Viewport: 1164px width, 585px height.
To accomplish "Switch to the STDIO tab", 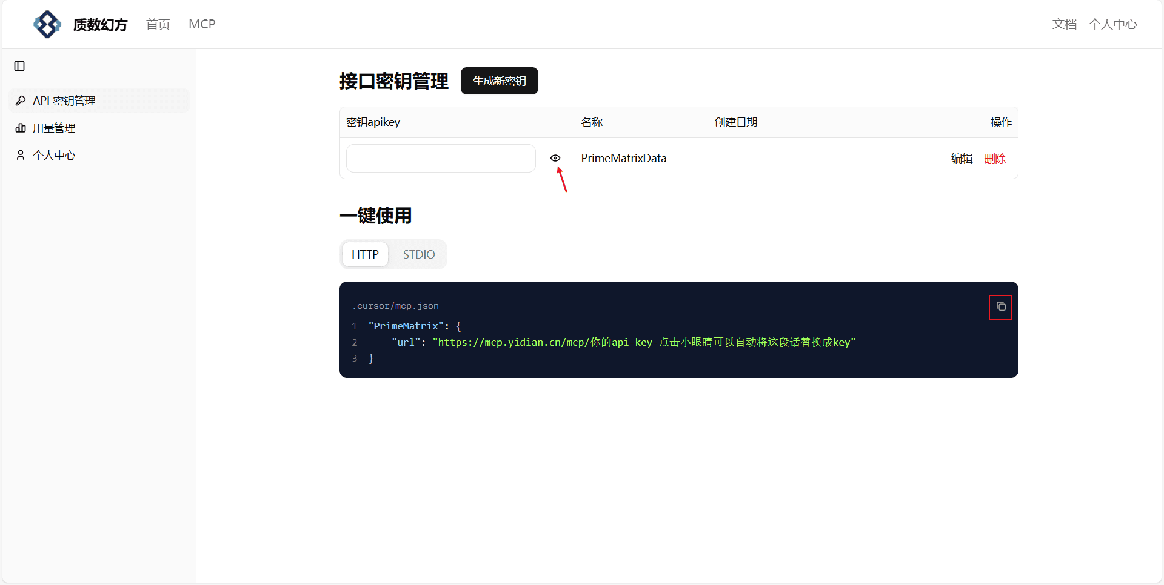I will (x=418, y=254).
